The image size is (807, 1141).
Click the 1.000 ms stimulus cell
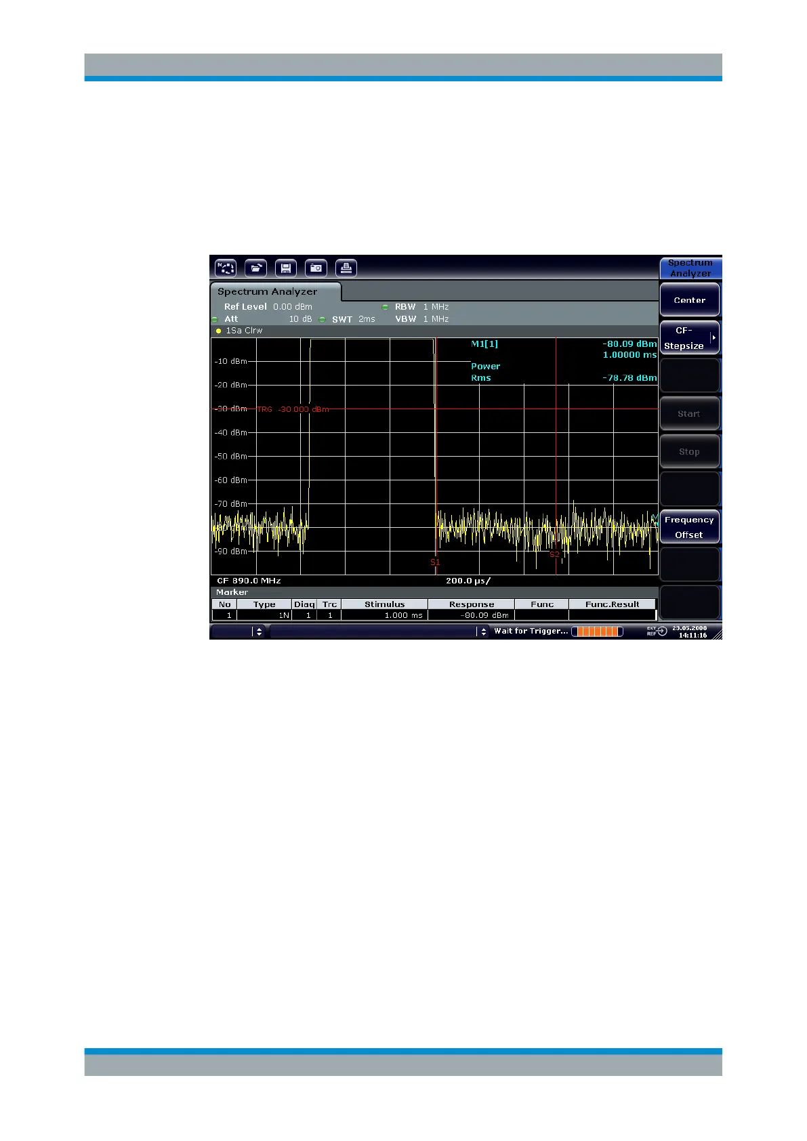pos(384,615)
